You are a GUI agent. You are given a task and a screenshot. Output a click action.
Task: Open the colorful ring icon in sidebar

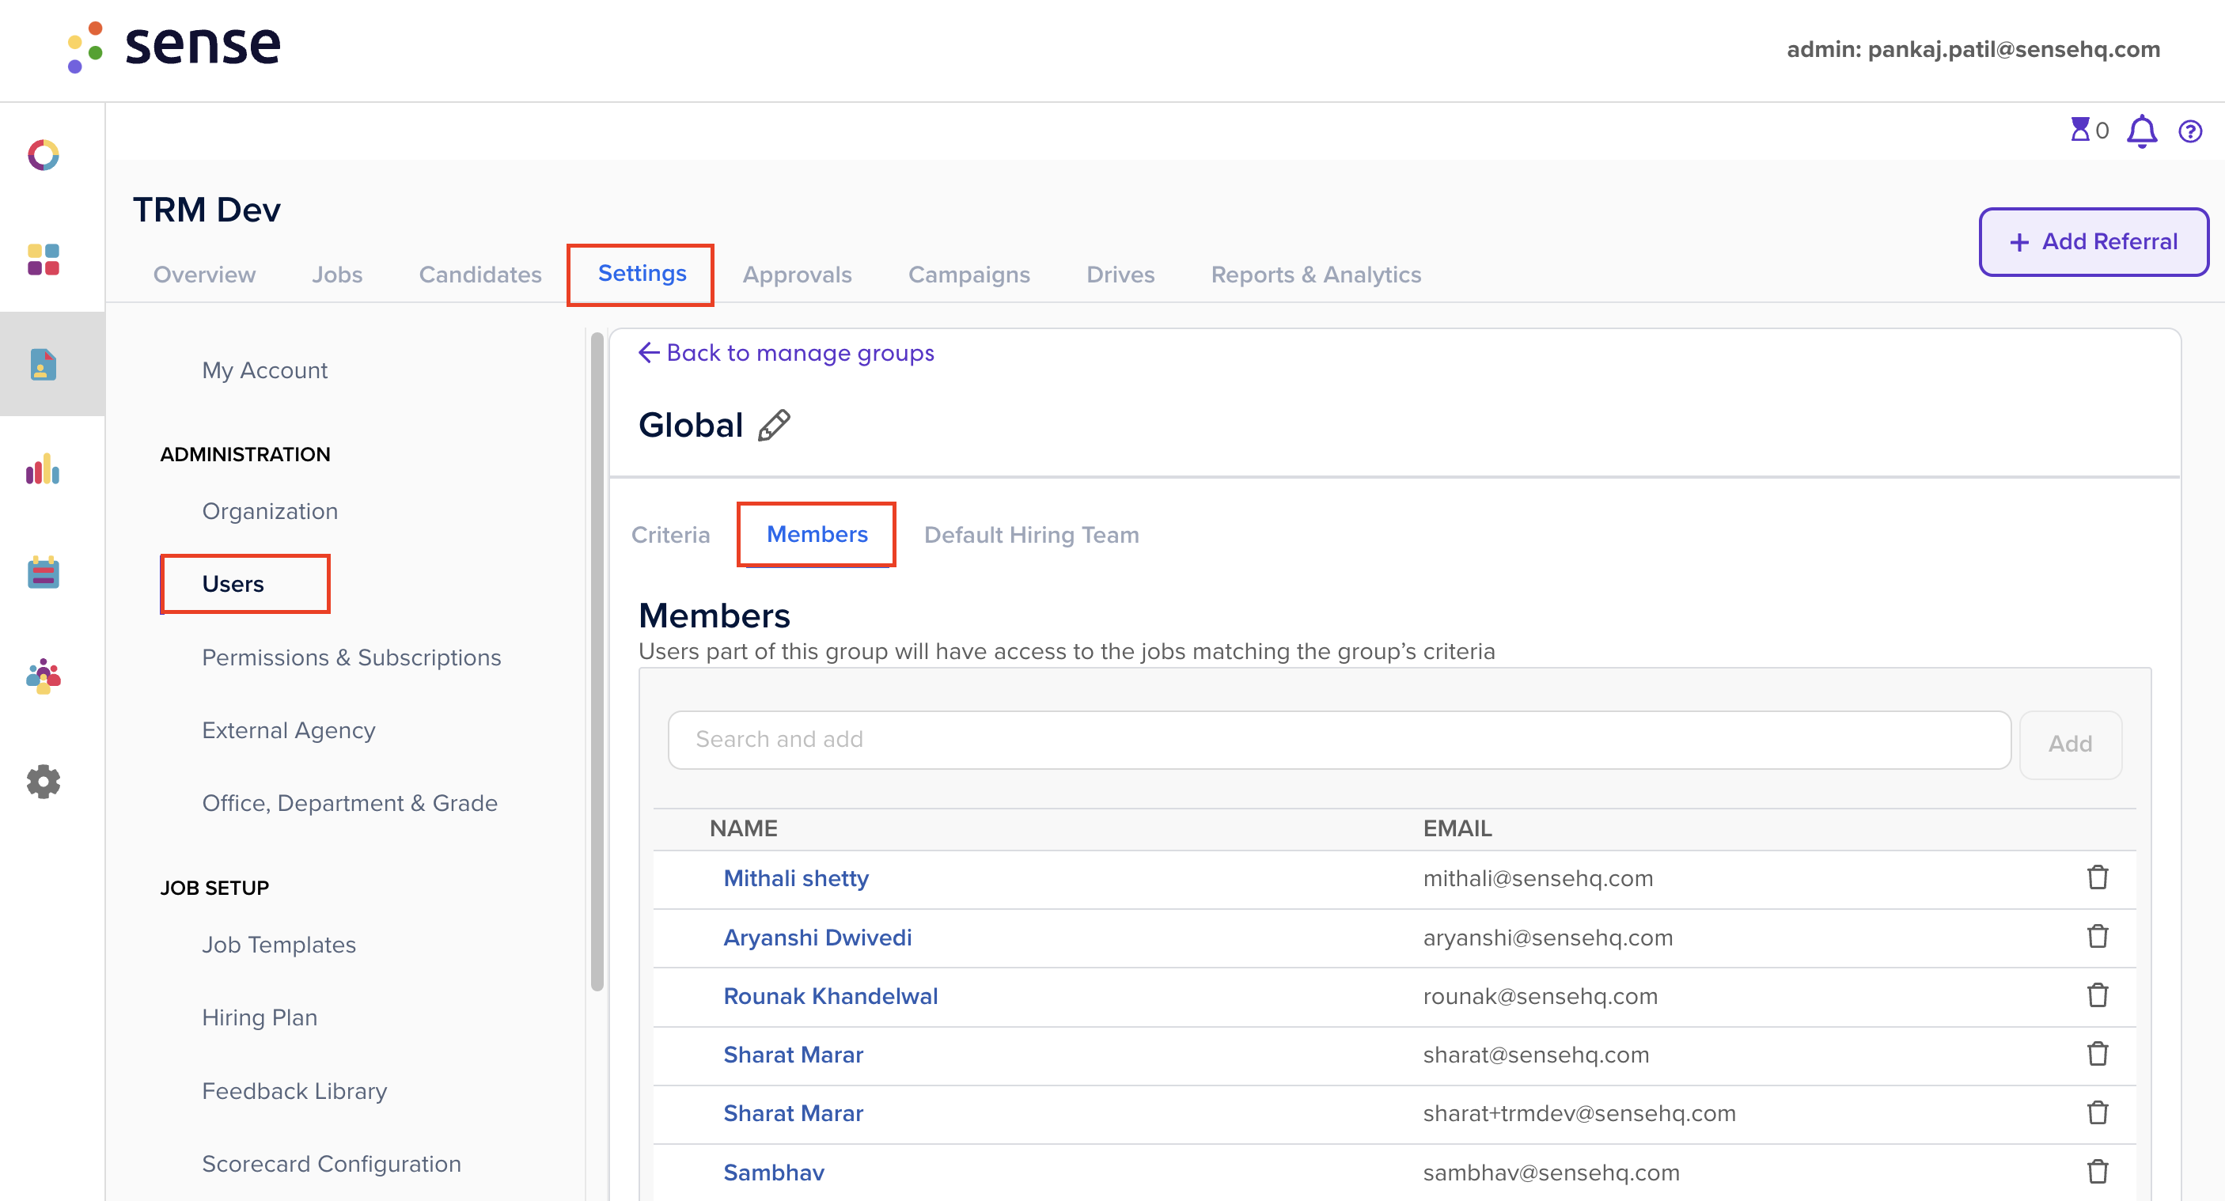click(x=44, y=155)
